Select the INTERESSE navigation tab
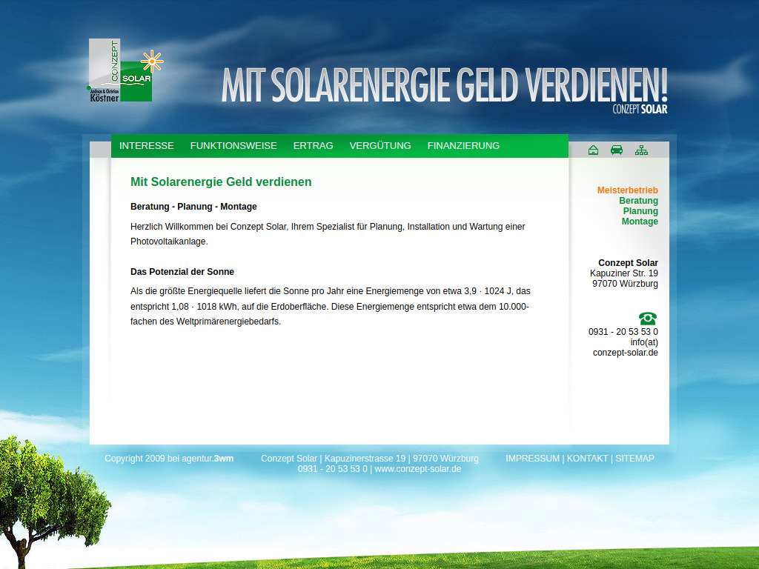This screenshot has height=569, width=759. pyautogui.click(x=147, y=146)
